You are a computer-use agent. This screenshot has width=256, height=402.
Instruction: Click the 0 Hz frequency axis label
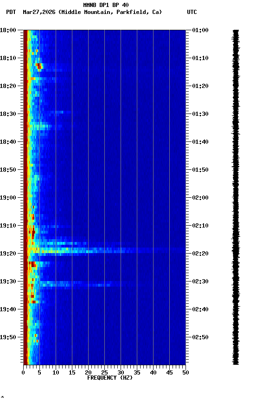(x=23, y=373)
